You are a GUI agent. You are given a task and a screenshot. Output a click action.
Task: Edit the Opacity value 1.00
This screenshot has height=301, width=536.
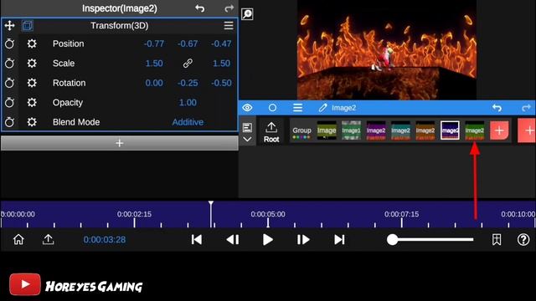click(188, 102)
